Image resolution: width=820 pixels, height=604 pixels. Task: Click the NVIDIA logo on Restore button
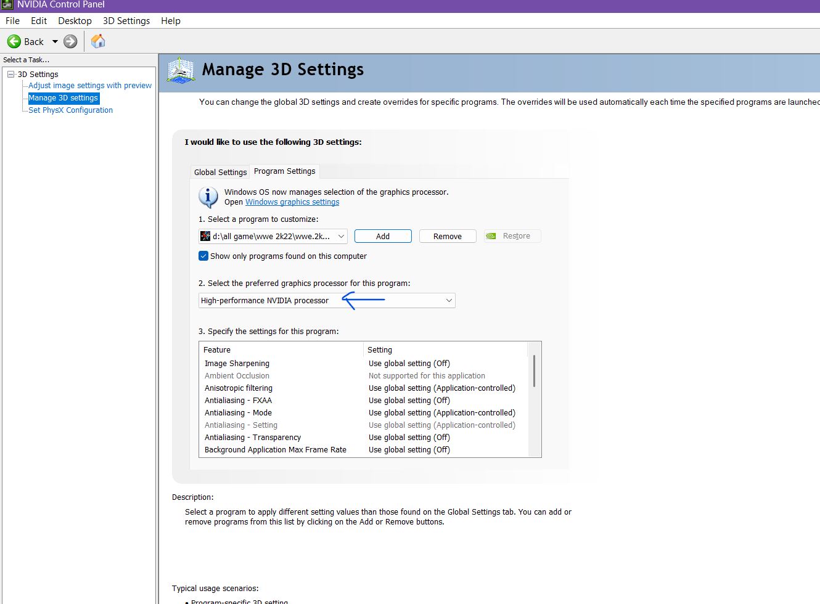point(491,236)
